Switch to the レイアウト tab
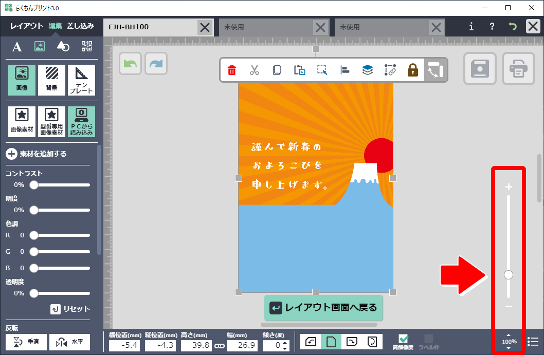The width and height of the screenshot is (544, 355). [26, 26]
